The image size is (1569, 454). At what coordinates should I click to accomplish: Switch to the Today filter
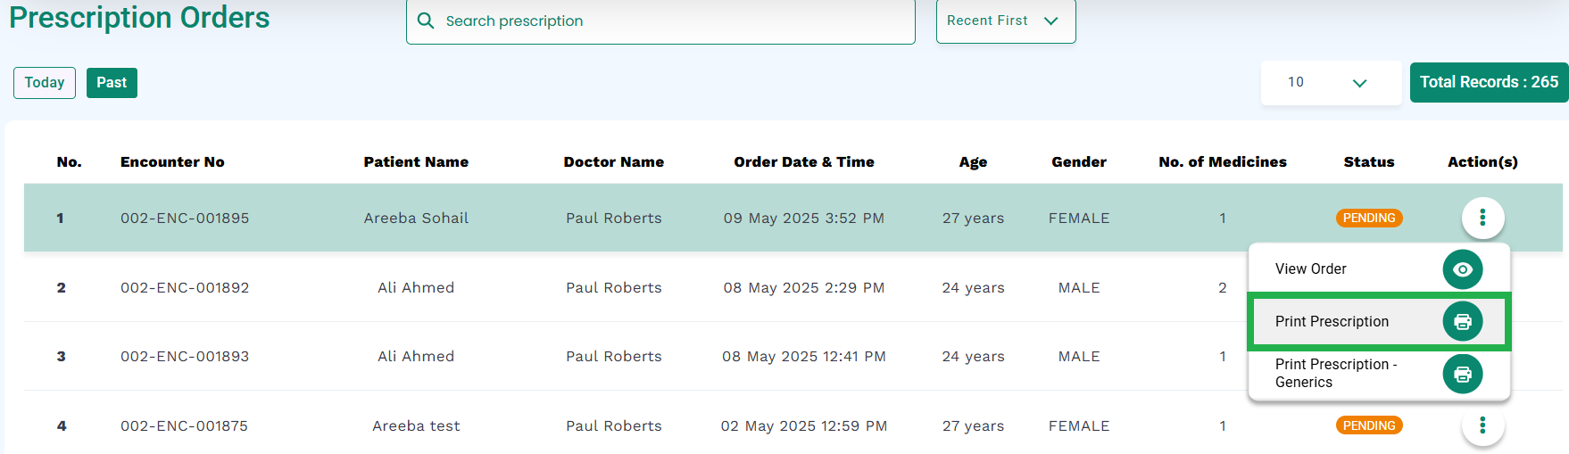[45, 83]
